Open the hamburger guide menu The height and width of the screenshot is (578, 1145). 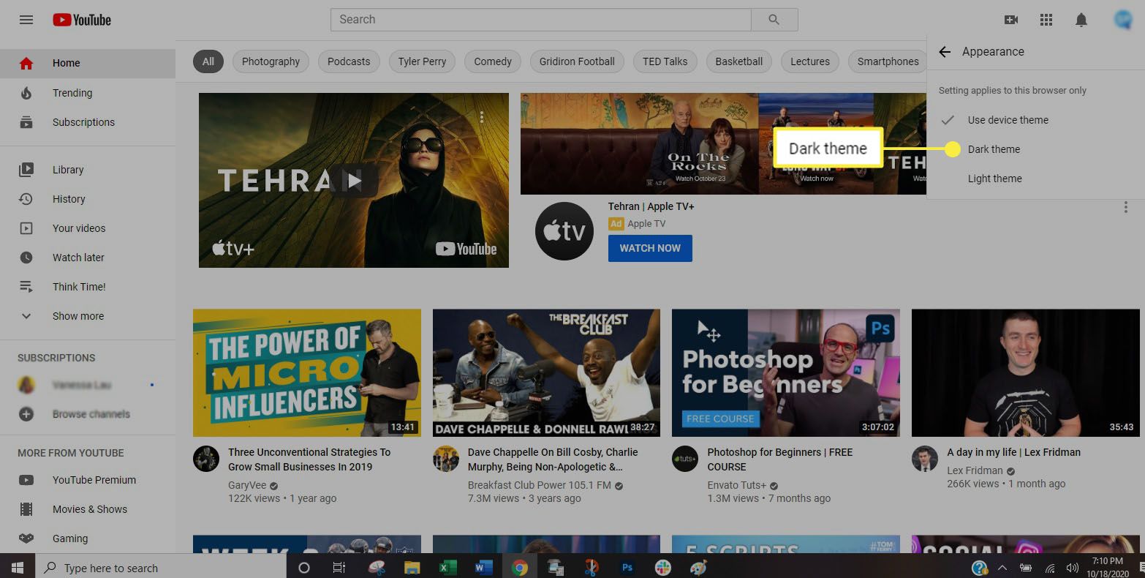(x=26, y=20)
